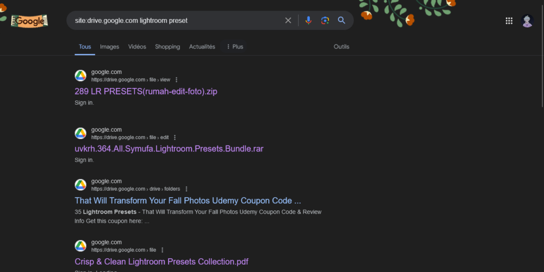Click Drive favicon of Udemy Coupon result

click(81, 185)
